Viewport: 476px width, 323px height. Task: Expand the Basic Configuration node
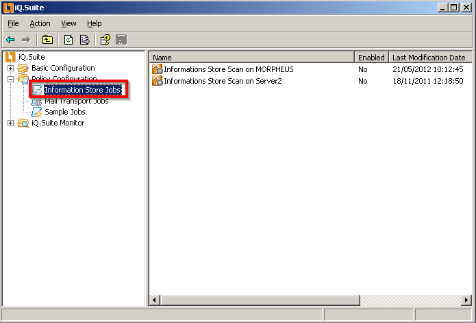click(x=10, y=69)
